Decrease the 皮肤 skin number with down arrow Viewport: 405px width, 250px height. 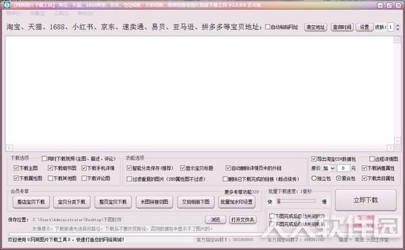[x=398, y=29]
